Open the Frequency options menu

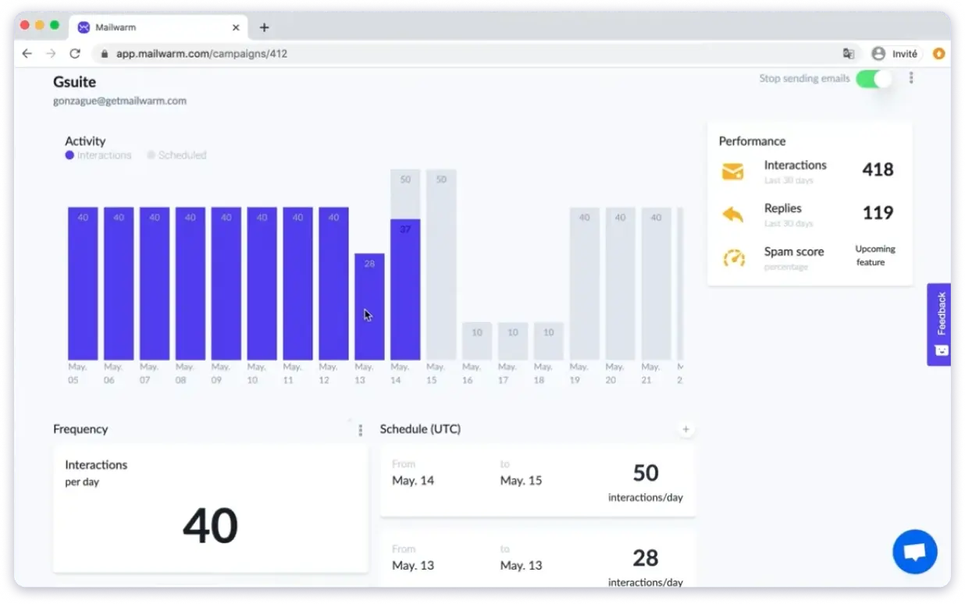coord(360,430)
